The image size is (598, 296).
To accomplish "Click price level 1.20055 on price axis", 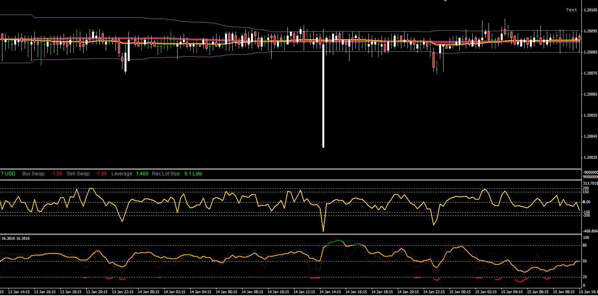I will (590, 115).
